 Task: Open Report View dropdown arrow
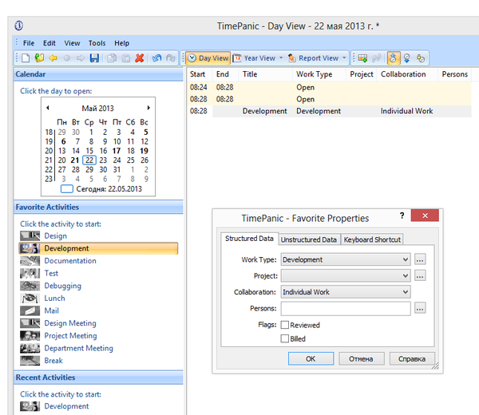click(x=344, y=57)
